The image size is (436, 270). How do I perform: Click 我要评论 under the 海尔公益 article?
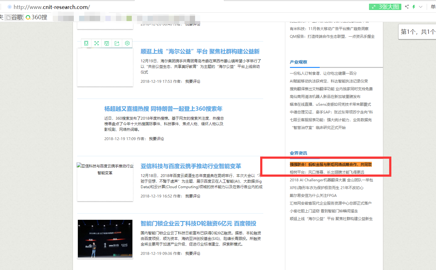193,82
